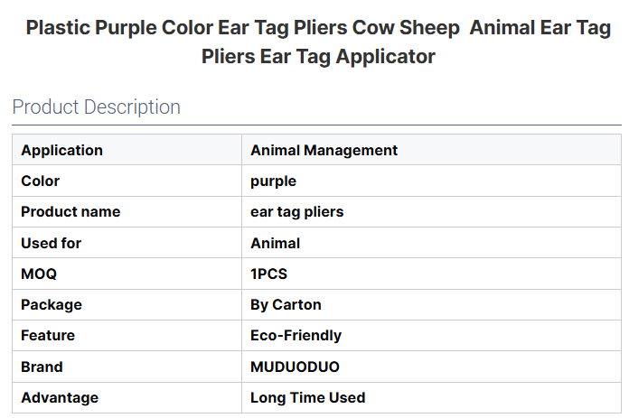Select the Feature label cell
Image resolution: width=629 pixels, height=418 pixels.
pyautogui.click(x=48, y=335)
